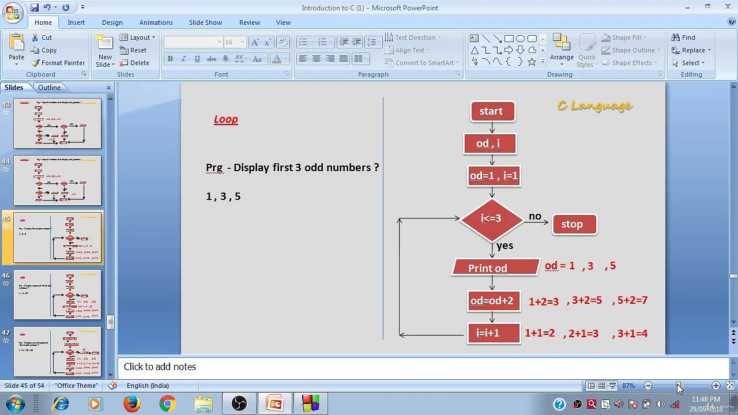Launch Google Chrome from taskbar
The image size is (738, 415).
(x=168, y=403)
